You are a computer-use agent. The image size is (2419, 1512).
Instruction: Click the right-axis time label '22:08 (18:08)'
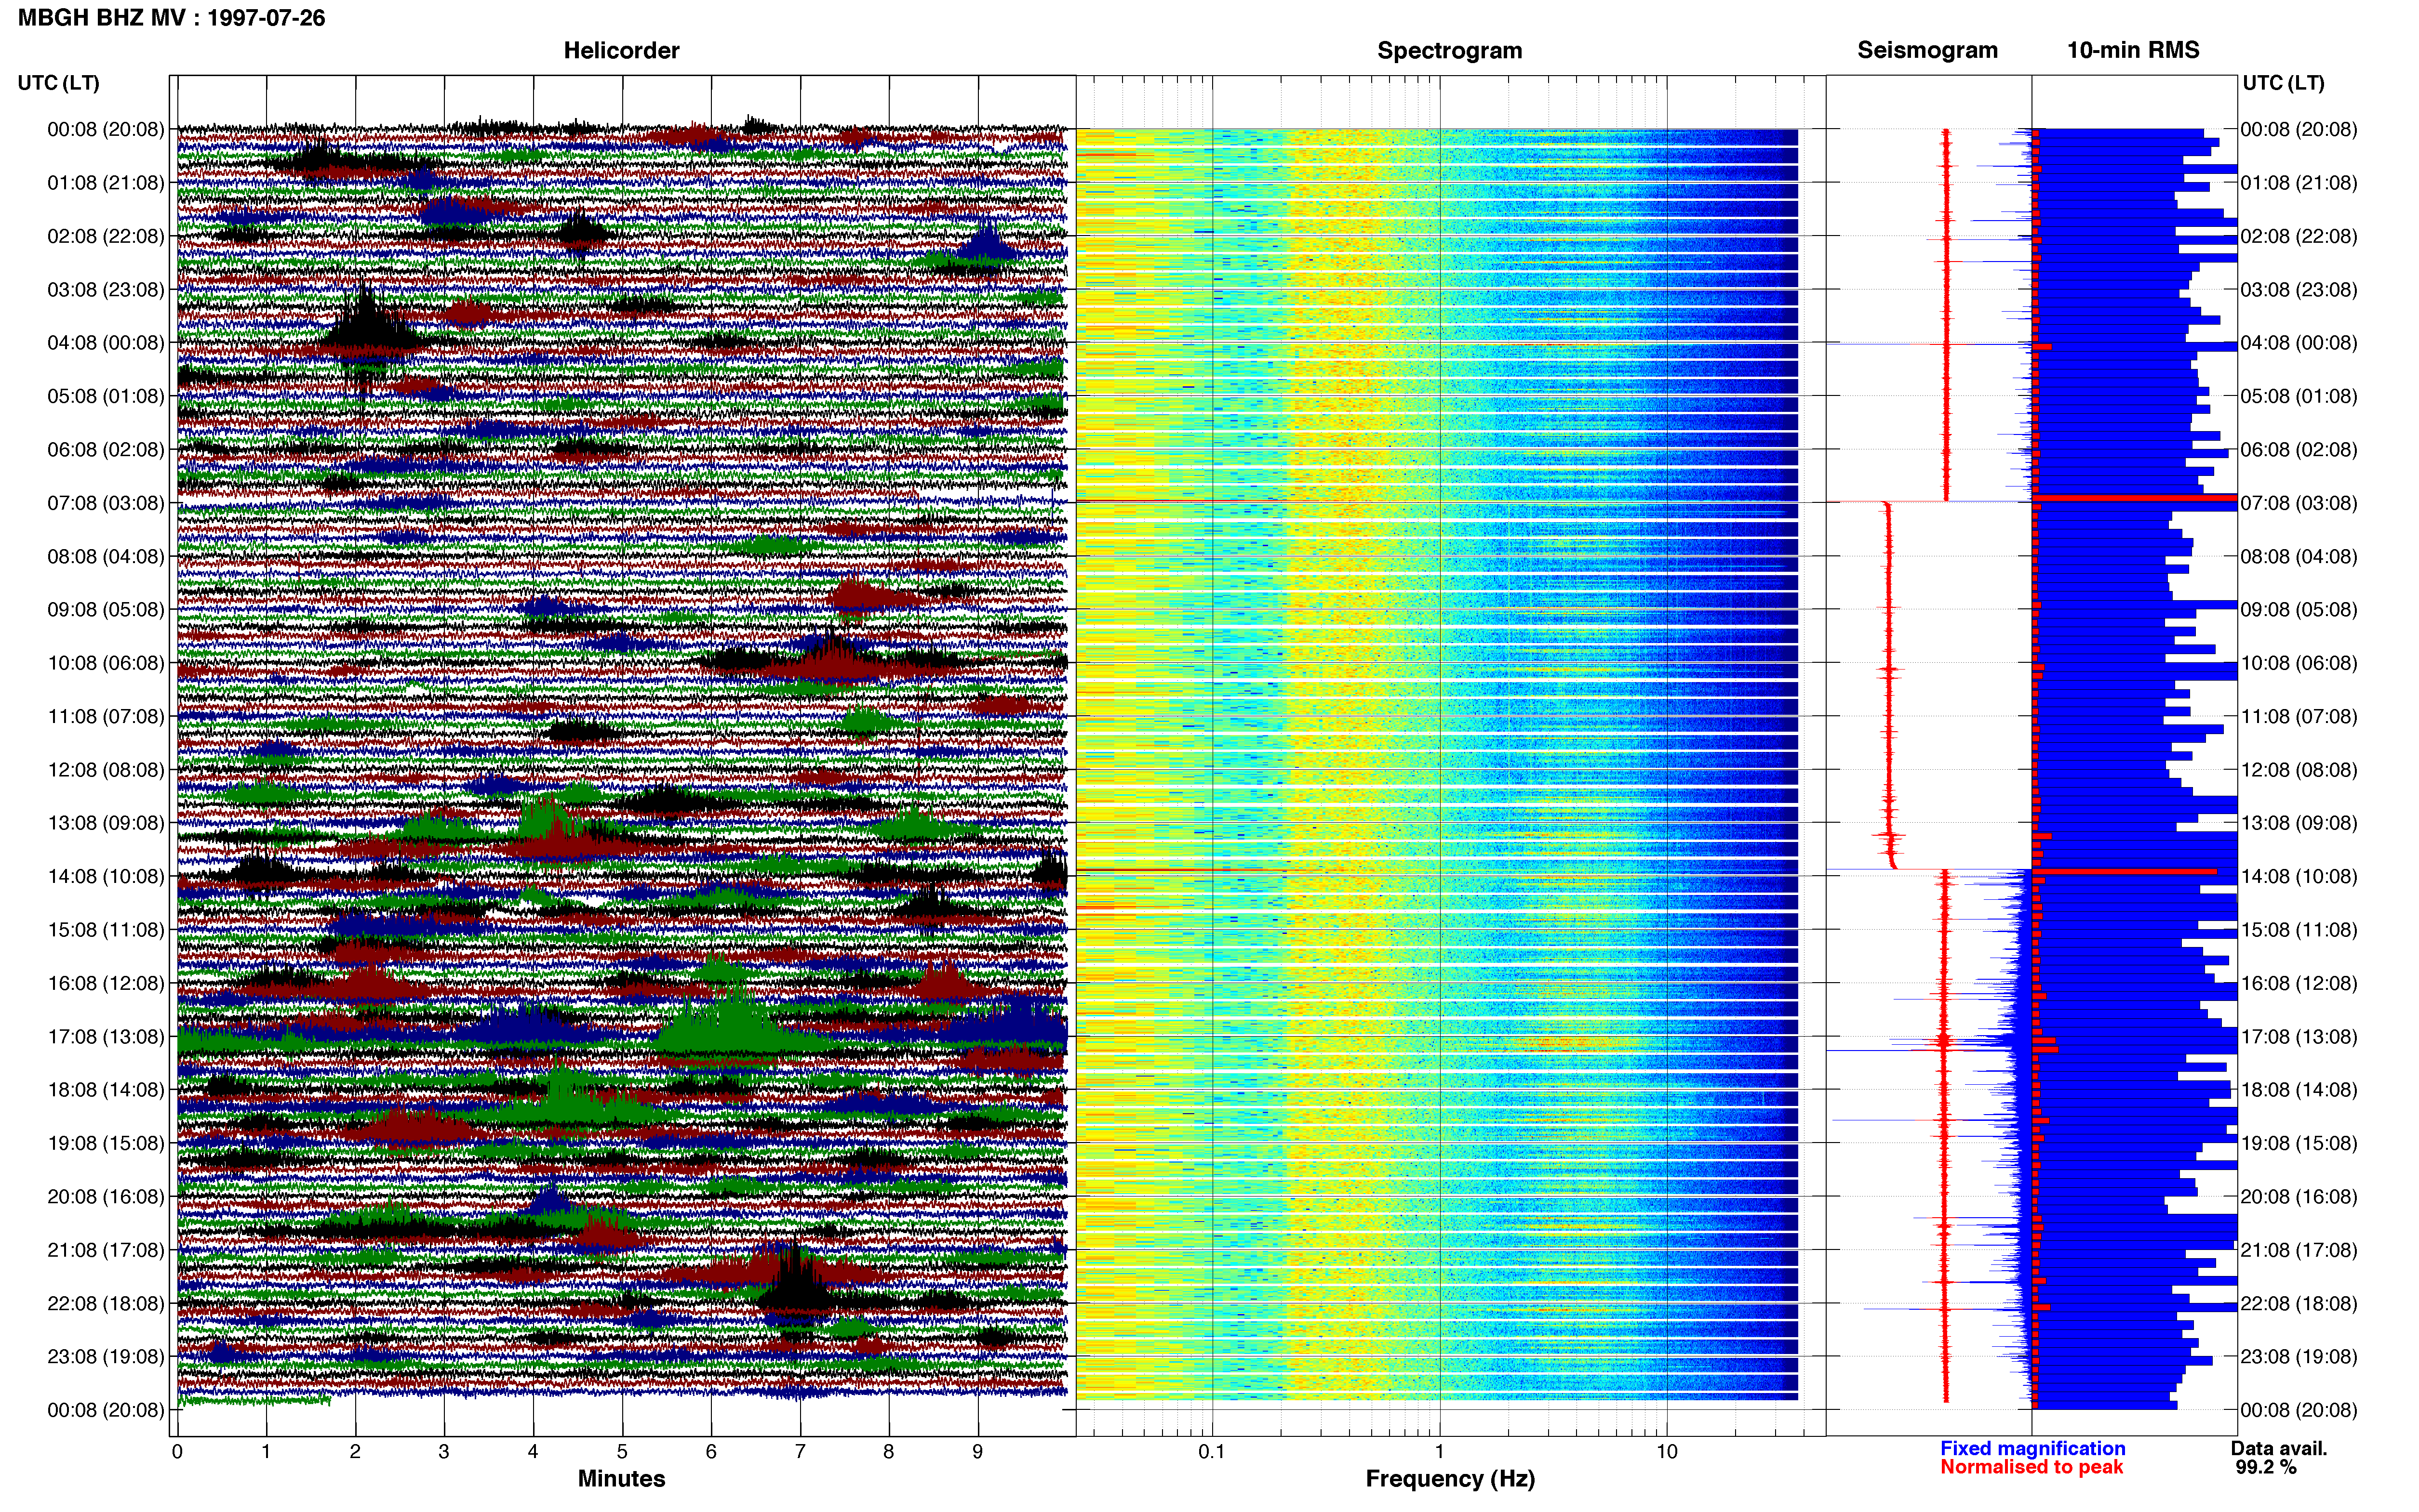pyautogui.click(x=2299, y=1304)
